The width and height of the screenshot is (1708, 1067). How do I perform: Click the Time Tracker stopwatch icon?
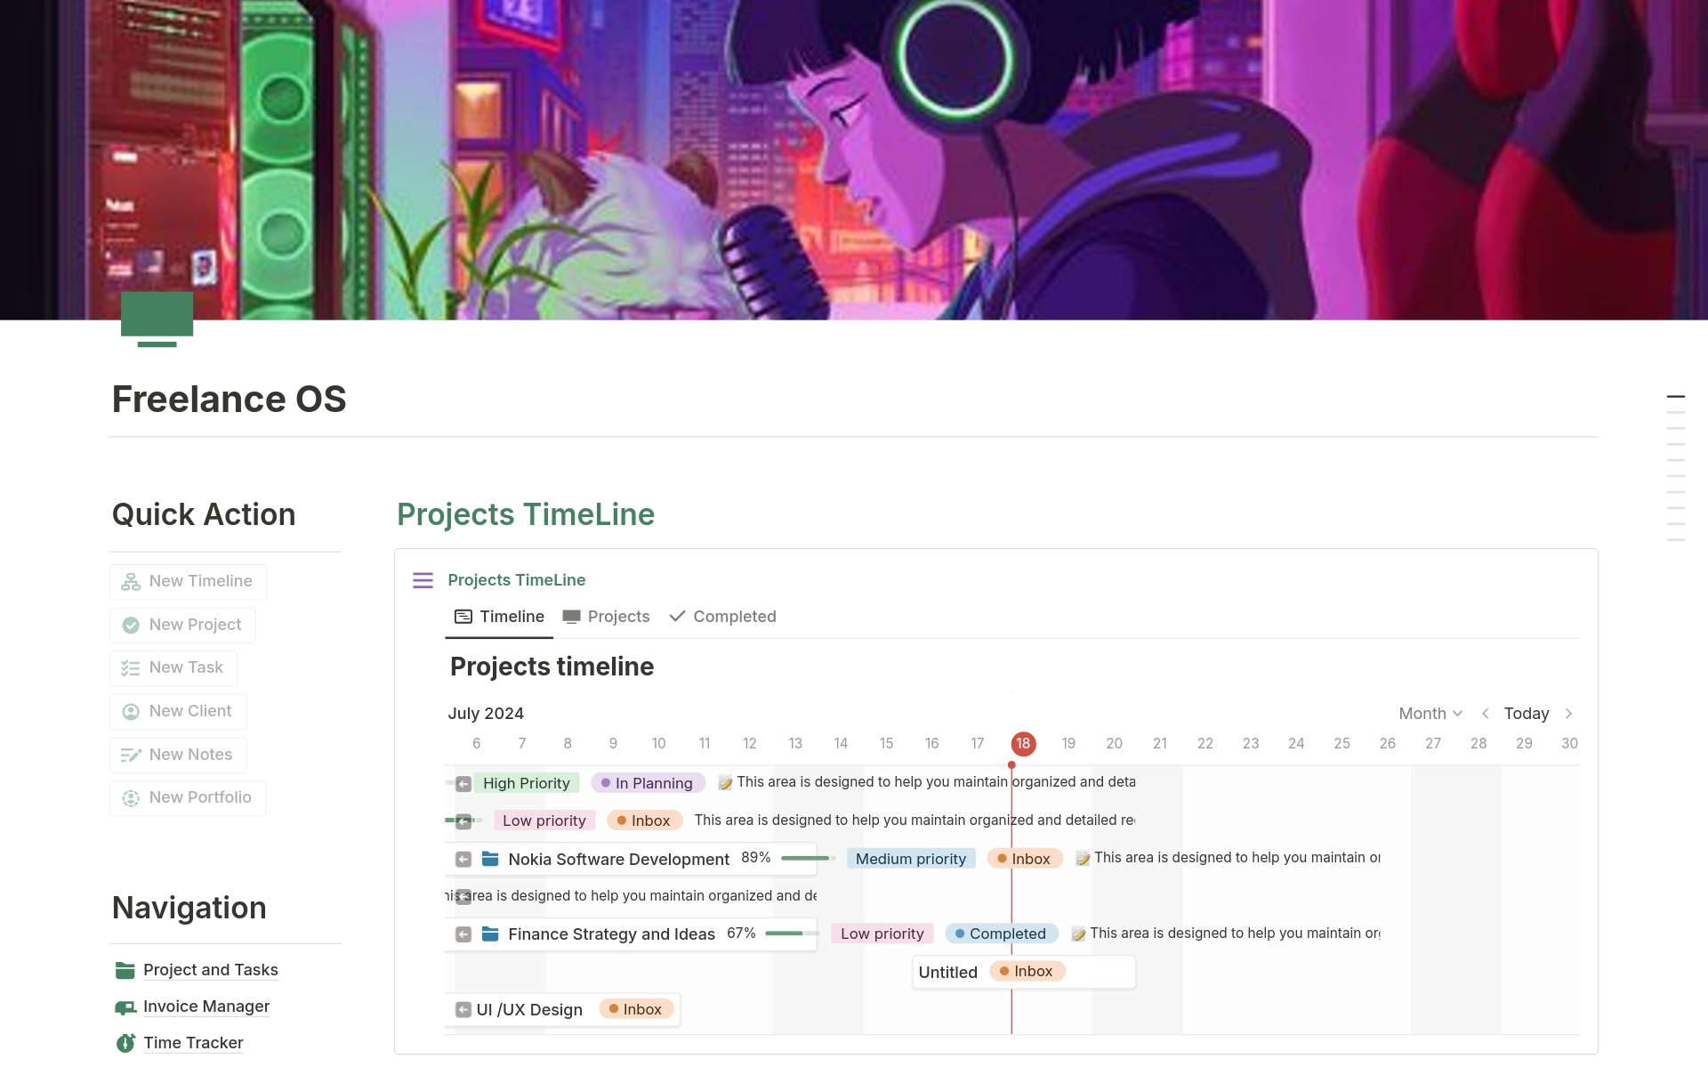pos(125,1043)
